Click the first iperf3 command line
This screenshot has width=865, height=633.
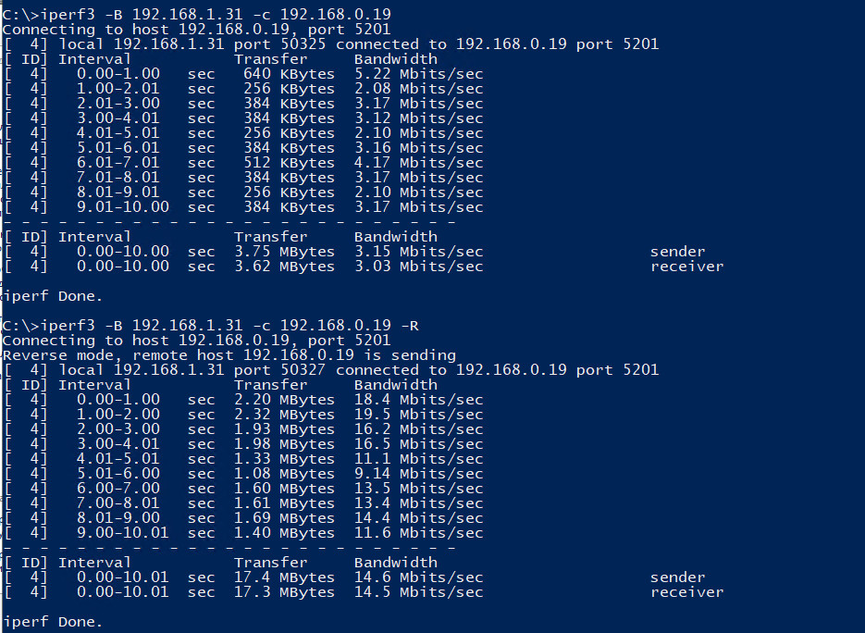click(x=196, y=14)
